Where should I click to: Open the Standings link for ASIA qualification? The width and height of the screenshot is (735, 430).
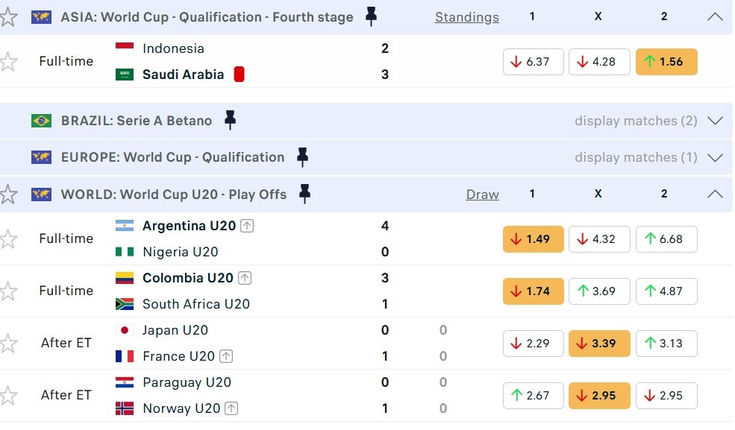[x=466, y=16]
